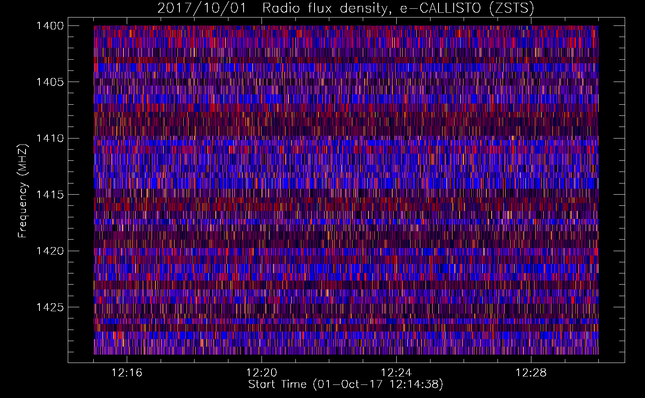
Task: Click the plot title '2017/10/01 Radio flux density, e-CALLISTO (ZSTS)'
Action: (x=346, y=8)
